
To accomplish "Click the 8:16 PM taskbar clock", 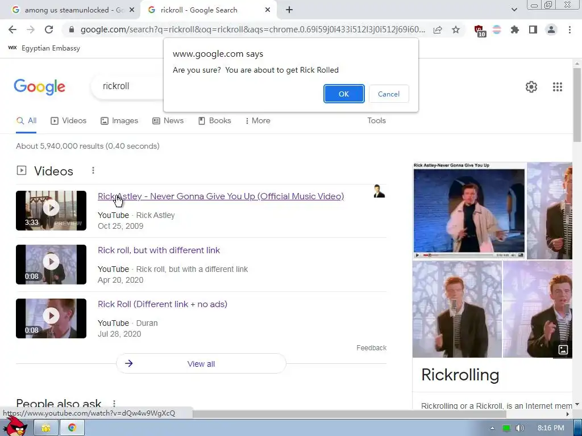I will point(550,428).
